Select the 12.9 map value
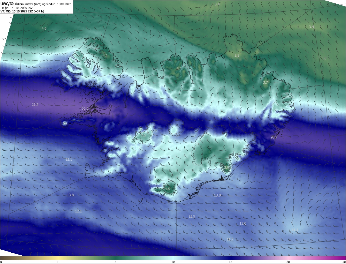The height and width of the screenshot is (264, 346). click(x=192, y=216)
